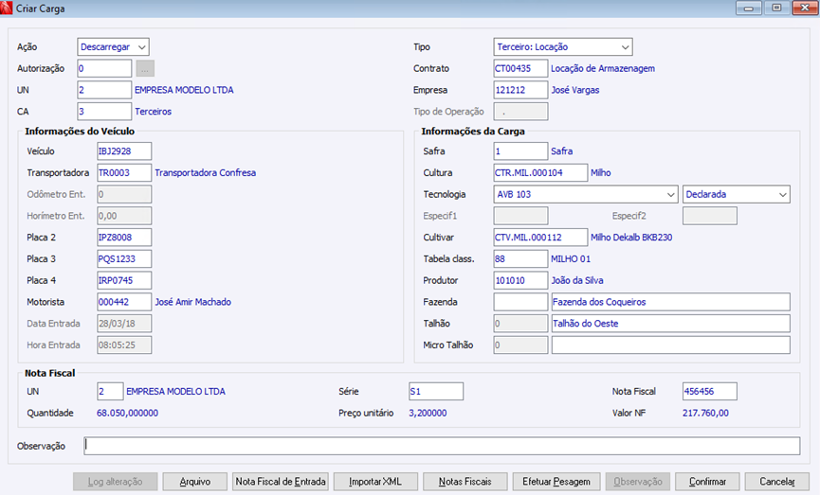Image resolution: width=820 pixels, height=495 pixels.
Task: Click the empty Fazenda code field
Action: (x=520, y=302)
